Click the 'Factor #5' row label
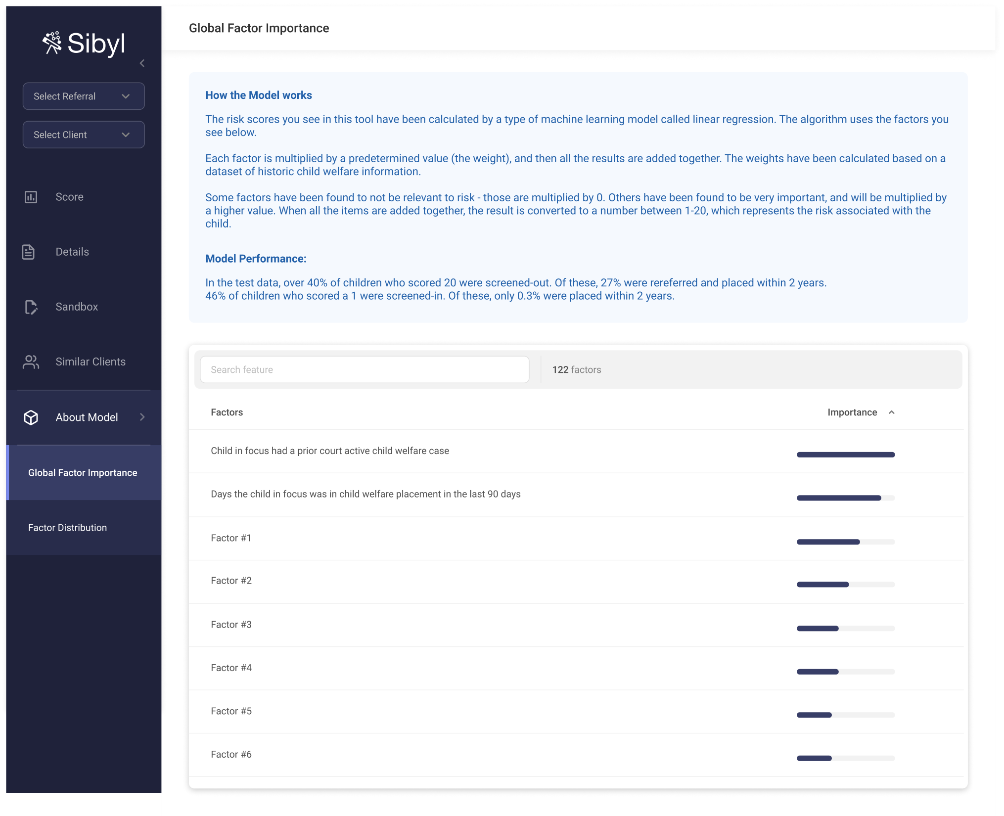 click(x=231, y=711)
